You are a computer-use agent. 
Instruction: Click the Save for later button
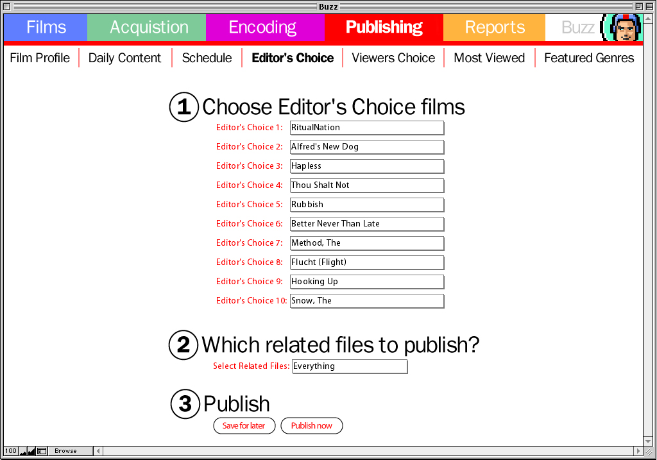coord(244,425)
